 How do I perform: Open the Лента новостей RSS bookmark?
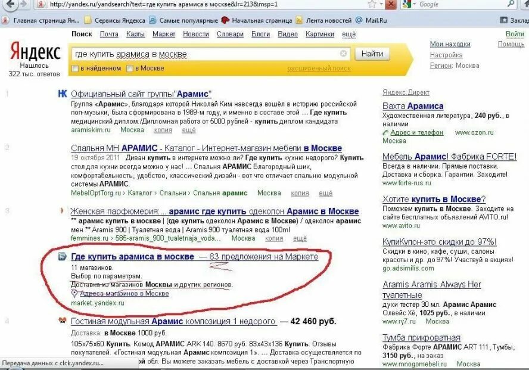(x=324, y=20)
